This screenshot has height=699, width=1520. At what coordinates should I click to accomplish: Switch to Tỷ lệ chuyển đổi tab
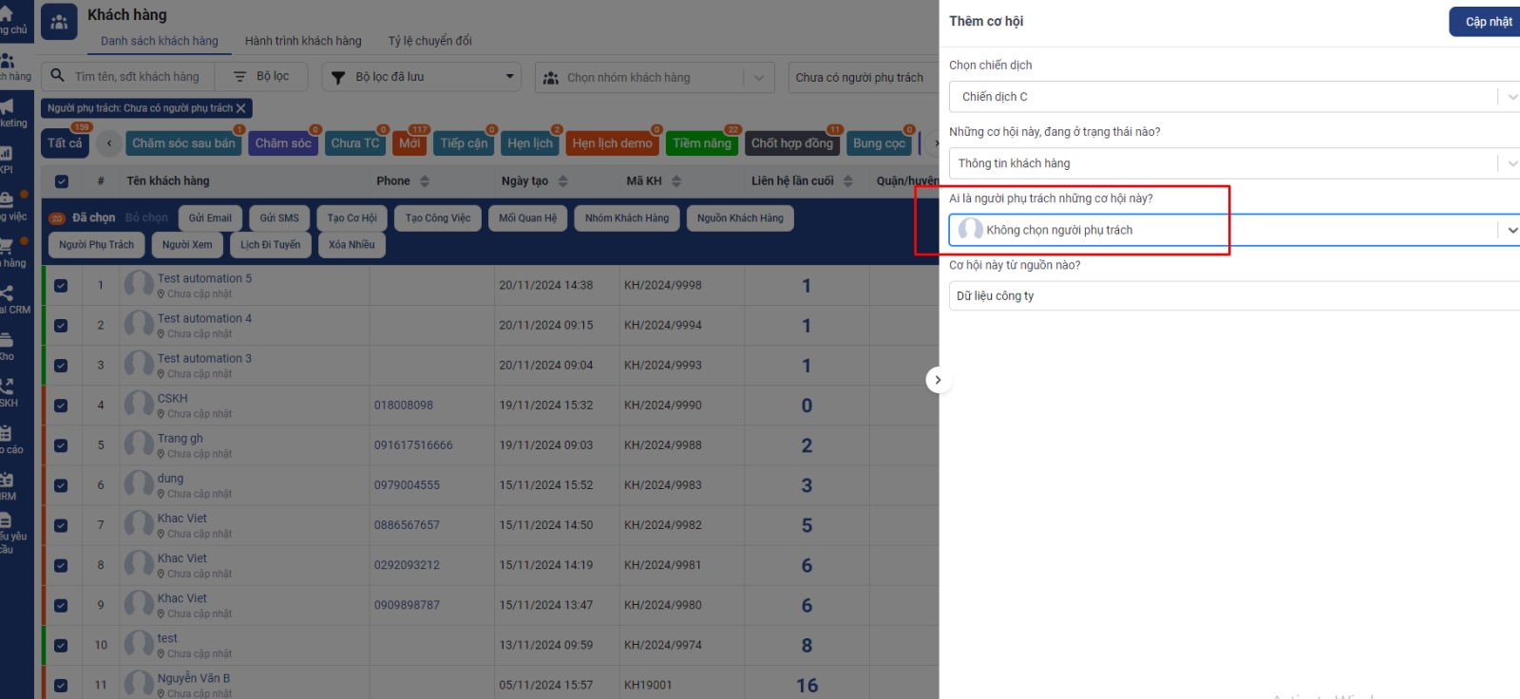point(429,41)
